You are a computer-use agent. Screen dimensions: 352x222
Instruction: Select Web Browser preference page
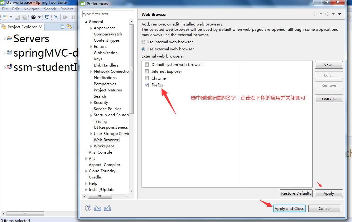tap(106, 140)
